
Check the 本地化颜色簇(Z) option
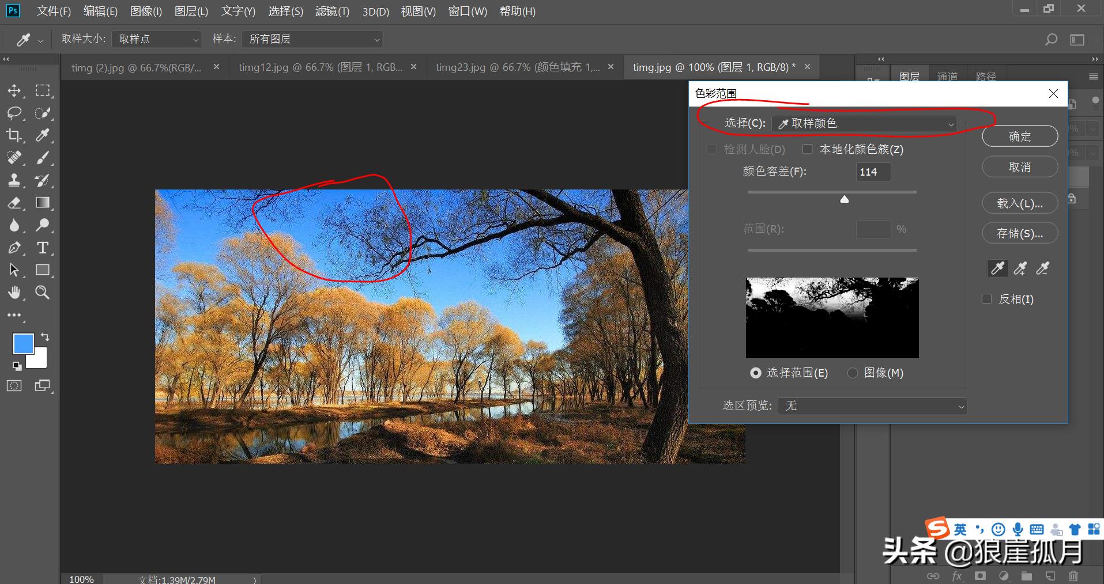click(x=807, y=149)
